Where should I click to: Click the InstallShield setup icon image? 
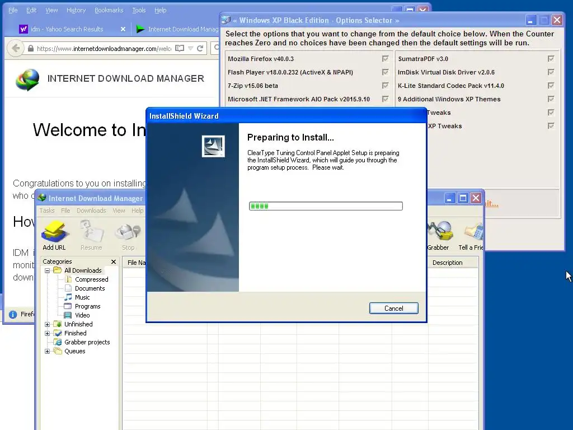click(x=213, y=146)
